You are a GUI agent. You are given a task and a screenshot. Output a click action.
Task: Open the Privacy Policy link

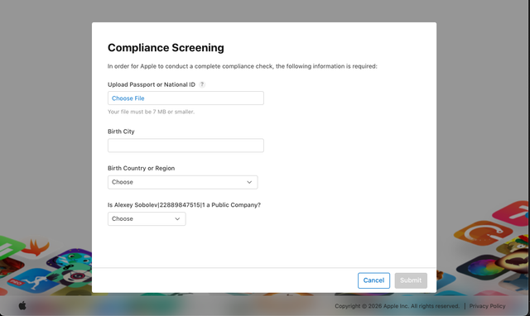487,306
